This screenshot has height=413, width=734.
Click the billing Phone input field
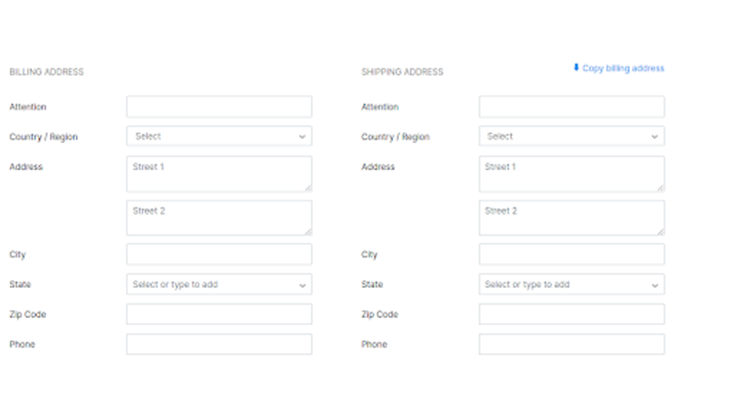[219, 344]
